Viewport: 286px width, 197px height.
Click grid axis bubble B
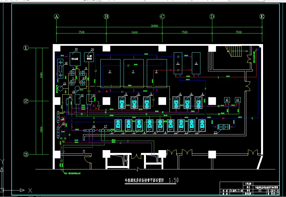pyautogui.click(x=106, y=16)
